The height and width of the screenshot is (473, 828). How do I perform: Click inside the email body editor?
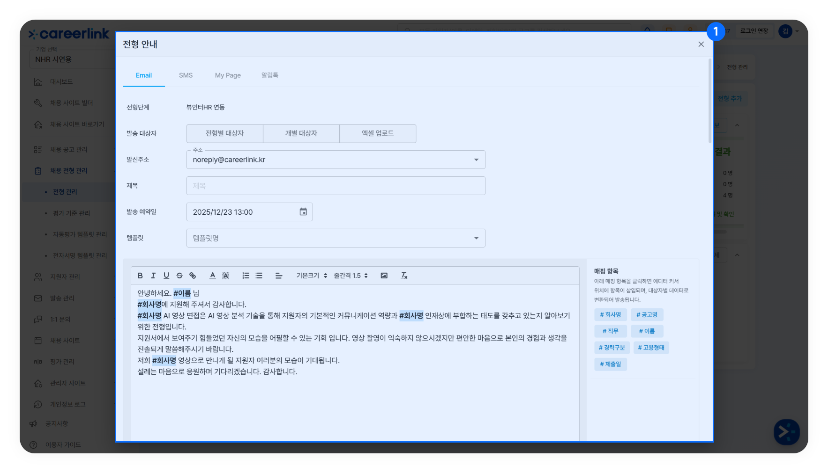click(355, 363)
